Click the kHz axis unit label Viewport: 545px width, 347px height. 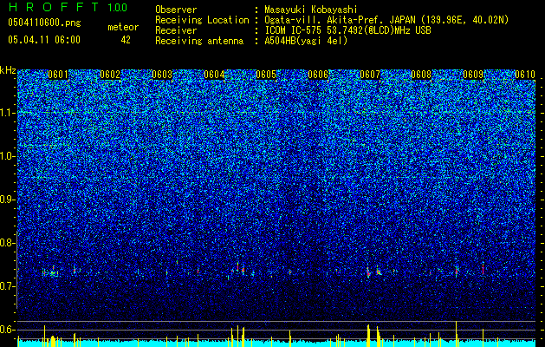click(x=8, y=70)
